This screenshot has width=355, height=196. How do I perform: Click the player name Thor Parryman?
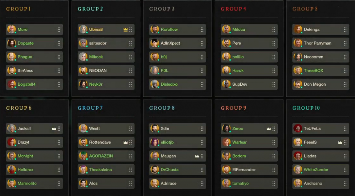click(x=318, y=43)
